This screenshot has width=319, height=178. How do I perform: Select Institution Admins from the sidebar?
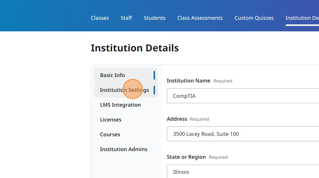[x=124, y=149]
